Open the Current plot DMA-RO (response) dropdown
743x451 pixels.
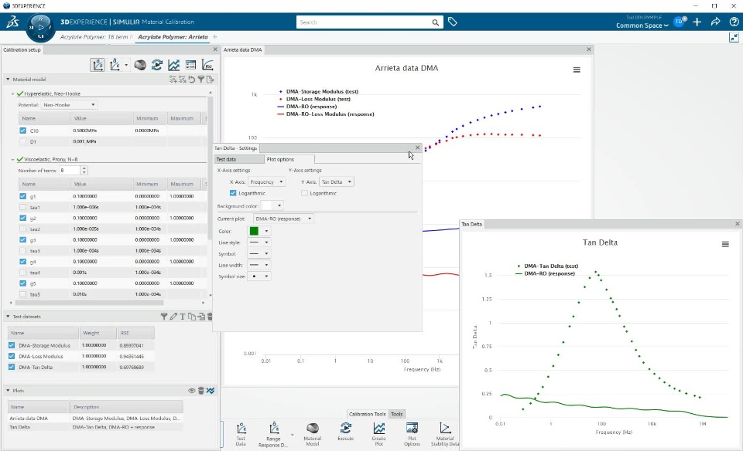[283, 219]
